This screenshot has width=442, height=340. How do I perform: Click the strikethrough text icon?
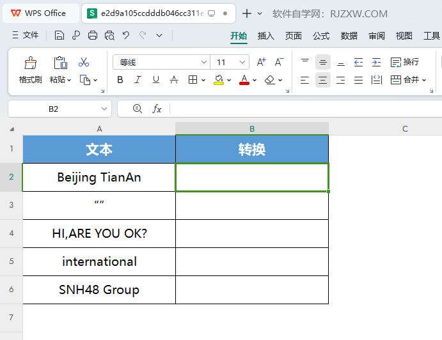point(174,80)
